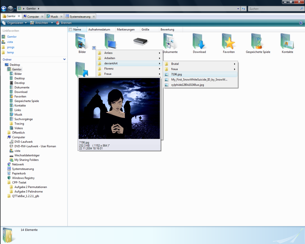Select DVD-RW-Laufwerk - User Roman

(35, 146)
